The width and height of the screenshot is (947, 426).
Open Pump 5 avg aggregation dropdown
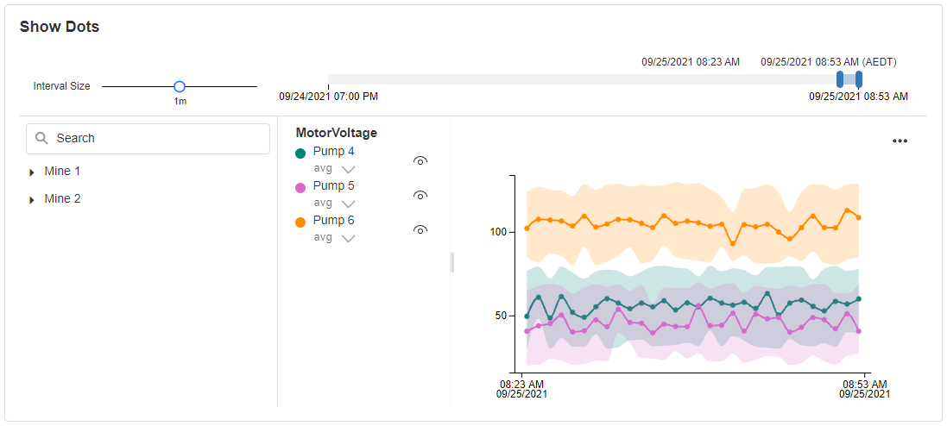point(348,204)
